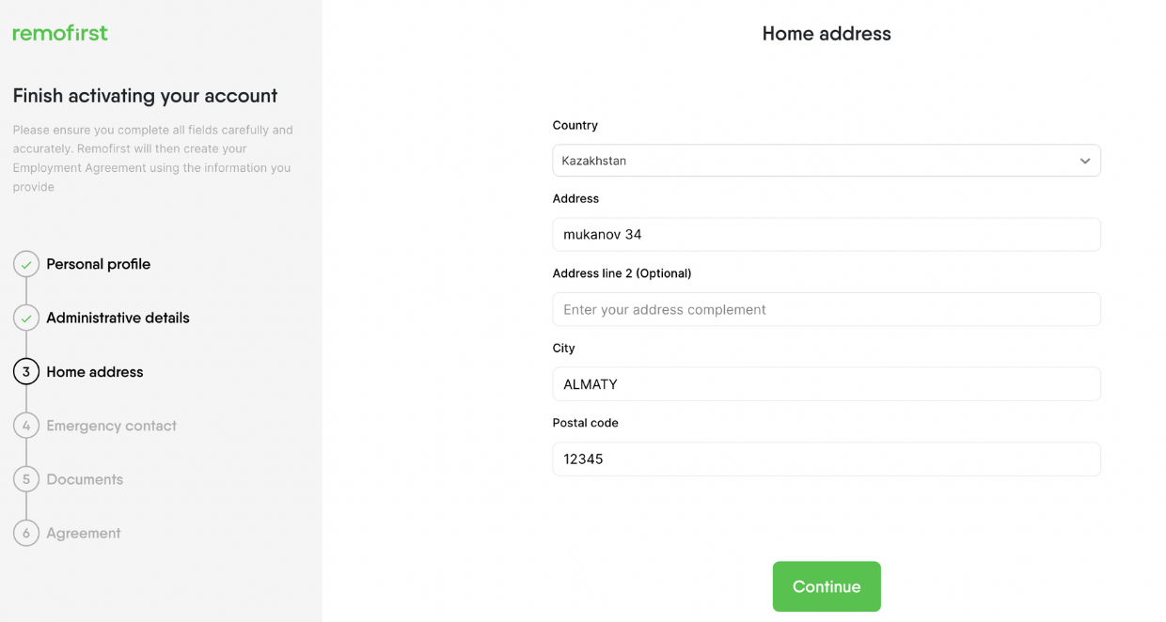The image size is (1166, 622).
Task: Click the step 3 number circle
Action: coord(26,372)
